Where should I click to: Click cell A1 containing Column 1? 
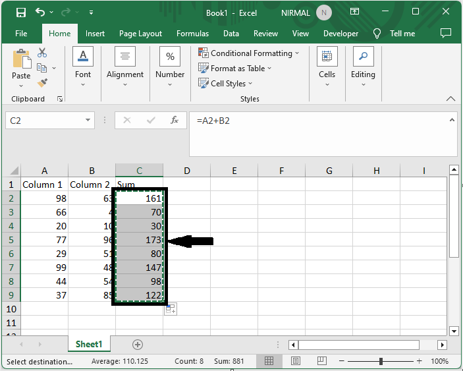click(x=44, y=185)
